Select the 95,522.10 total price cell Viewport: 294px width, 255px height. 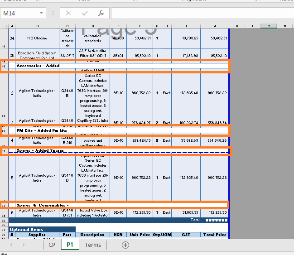(x=215, y=56)
